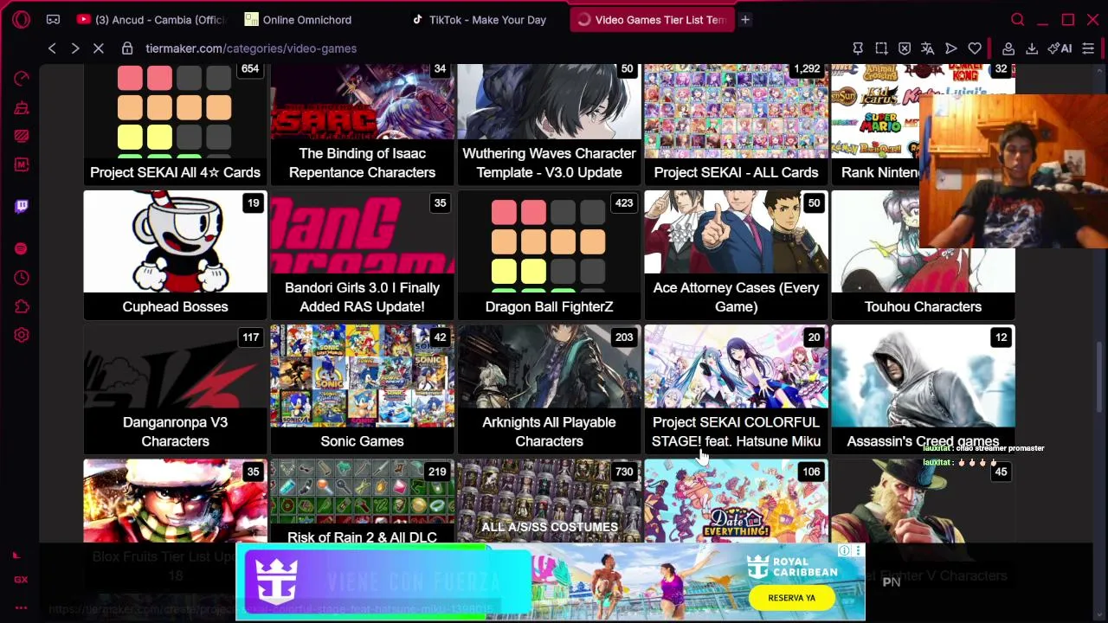Screen dimensions: 1108x623
Task: Open Easy Setup sliders icon
Action: coord(1088,48)
